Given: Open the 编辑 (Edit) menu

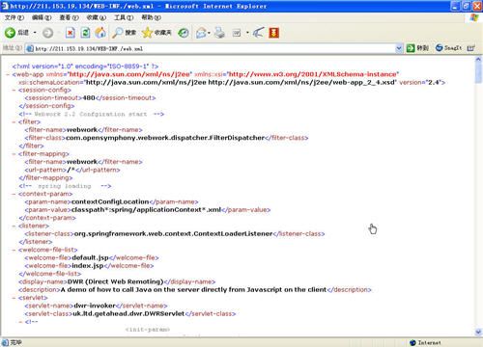Looking at the screenshot, I should point(42,17).
